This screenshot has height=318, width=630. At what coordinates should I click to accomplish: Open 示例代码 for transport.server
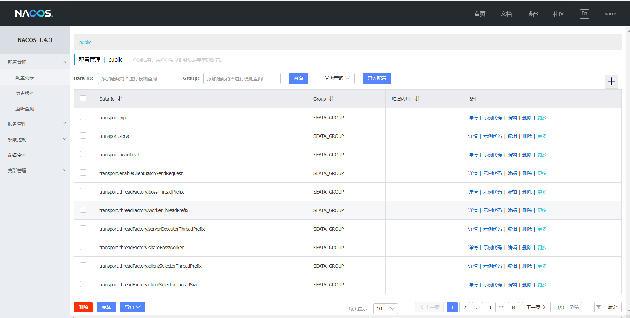tap(493, 136)
